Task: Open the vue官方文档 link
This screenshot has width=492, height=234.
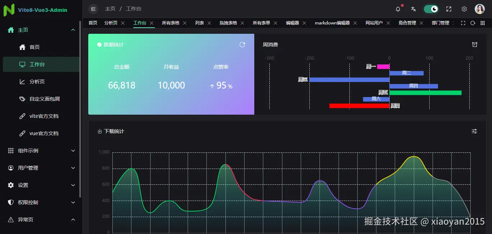Action: click(x=41, y=133)
